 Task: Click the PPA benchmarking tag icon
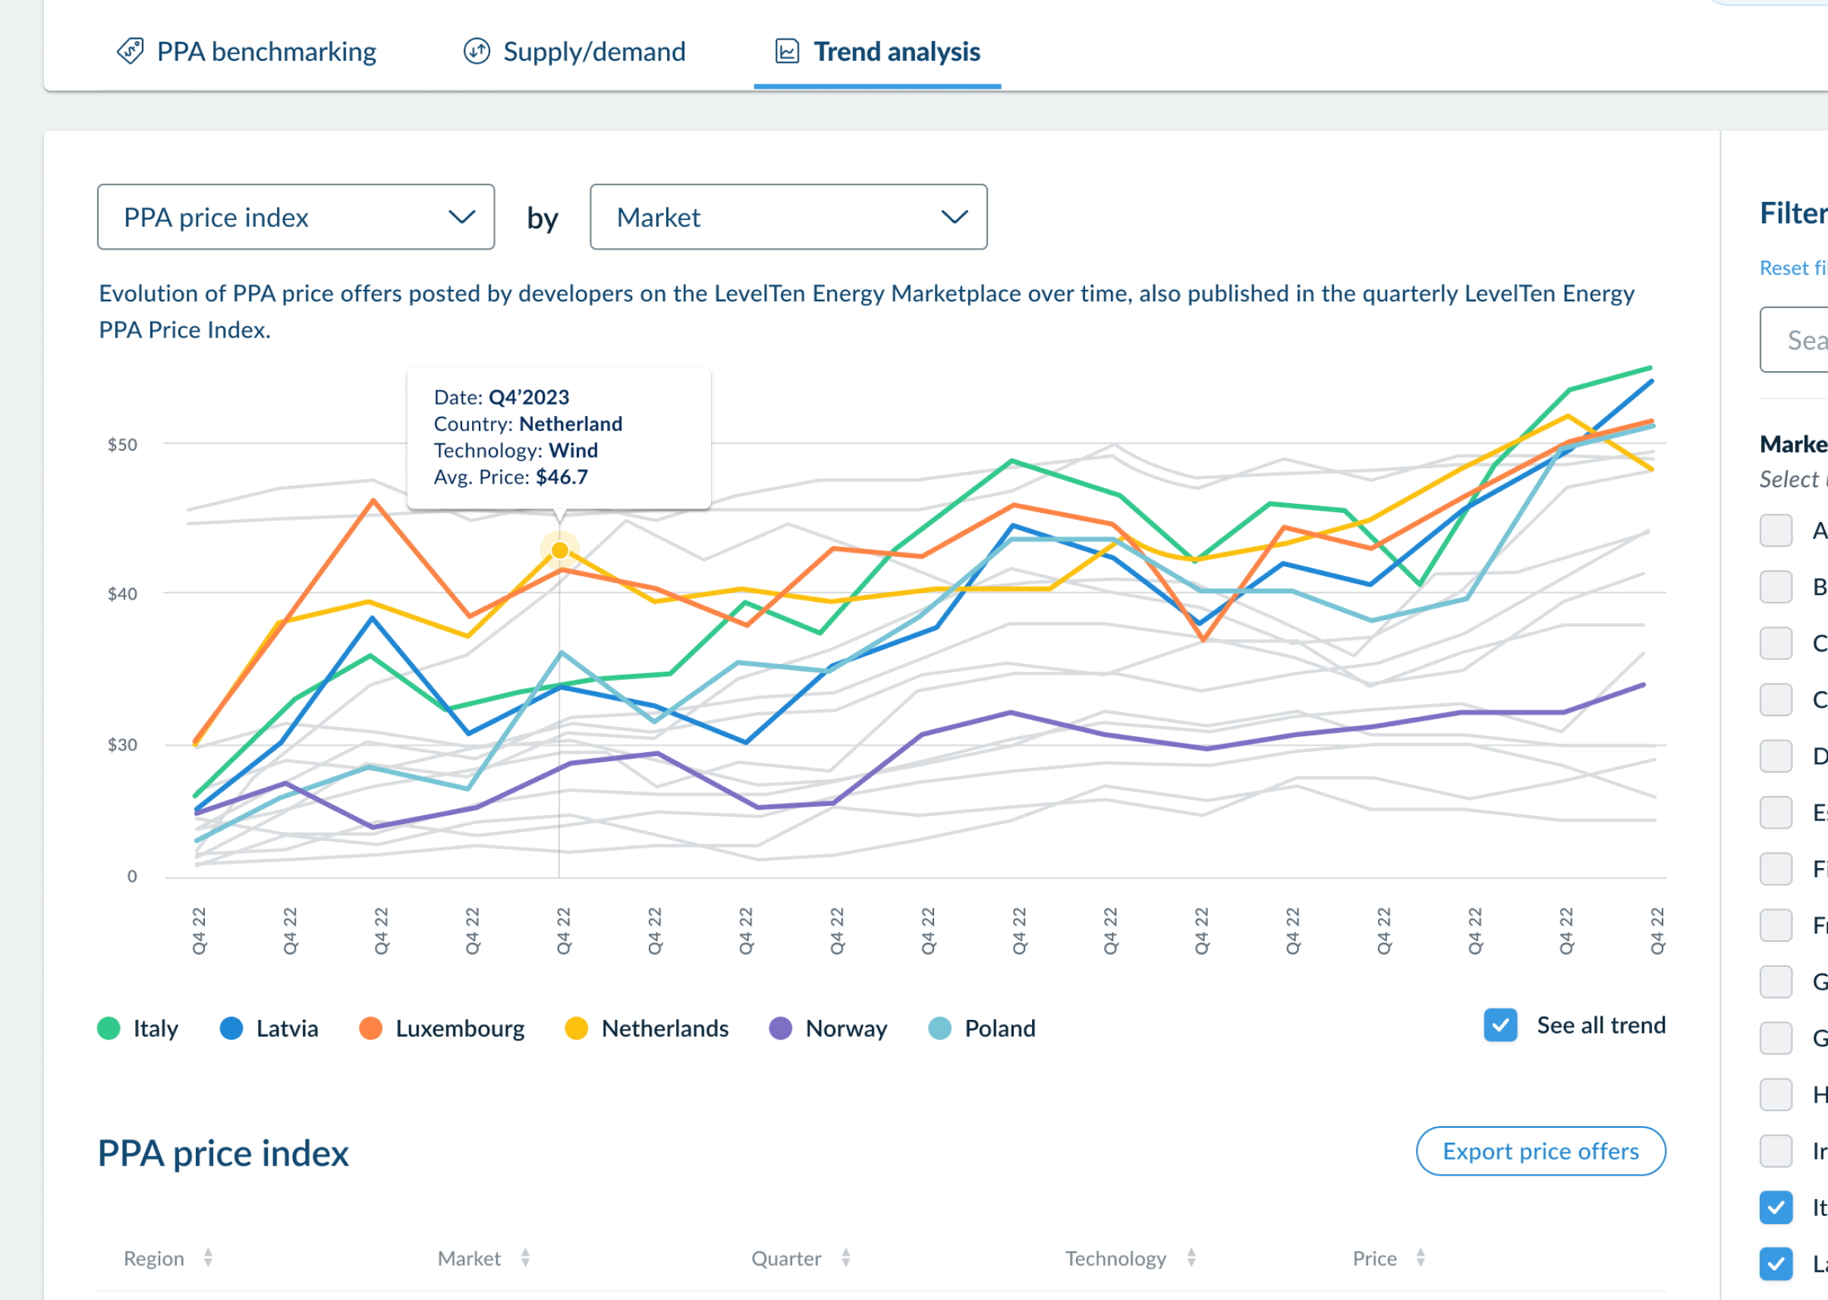tap(130, 52)
